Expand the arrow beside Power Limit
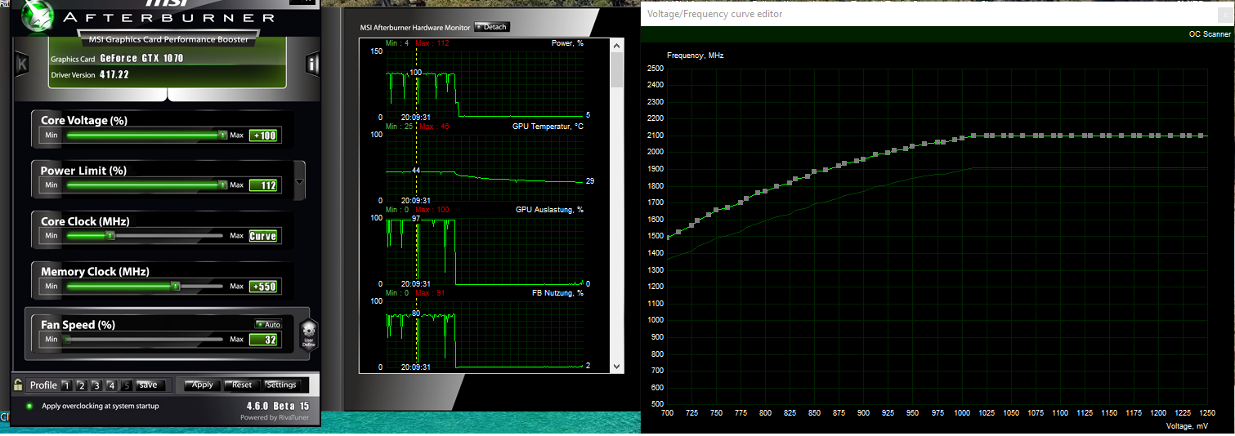Image resolution: width=1235 pixels, height=436 pixels. [x=299, y=181]
